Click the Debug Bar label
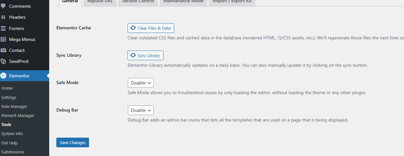This screenshot has height=156, width=404. [67, 110]
